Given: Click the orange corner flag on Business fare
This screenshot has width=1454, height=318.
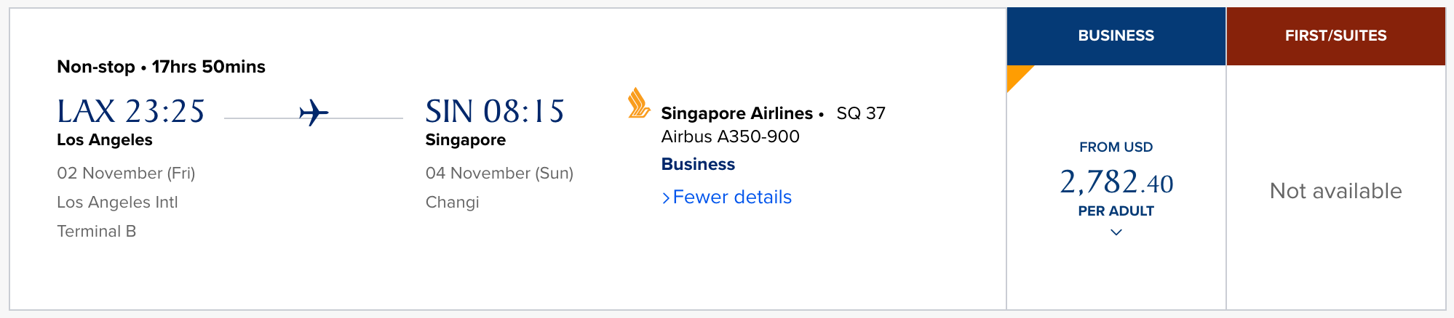Looking at the screenshot, I should 1018,77.
